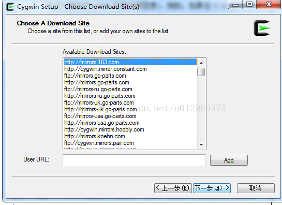This screenshot has height=205, width=282.
Task: Click the scroll down arrow of the sites list
Action: point(201,145)
